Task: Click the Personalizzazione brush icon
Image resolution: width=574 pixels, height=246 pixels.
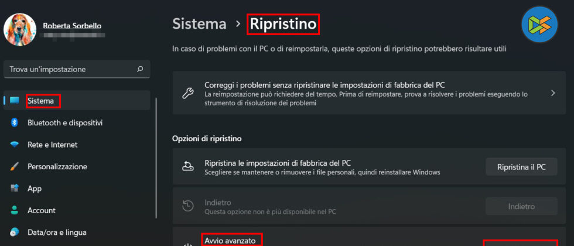Action: click(15, 167)
